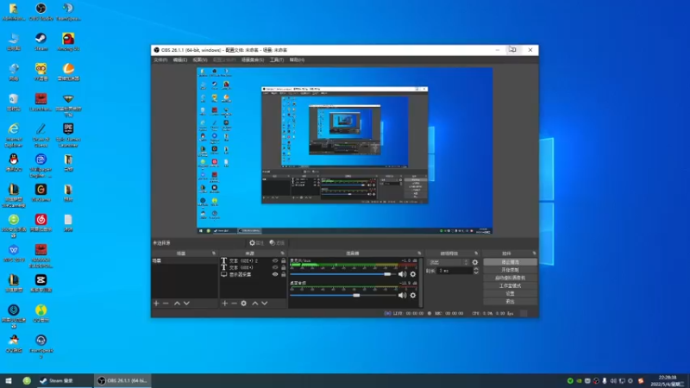Open the Steam desktop shortcut
This screenshot has width=690, height=388.
tap(41, 41)
